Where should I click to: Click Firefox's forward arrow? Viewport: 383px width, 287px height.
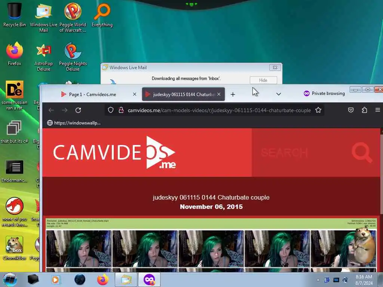click(64, 110)
